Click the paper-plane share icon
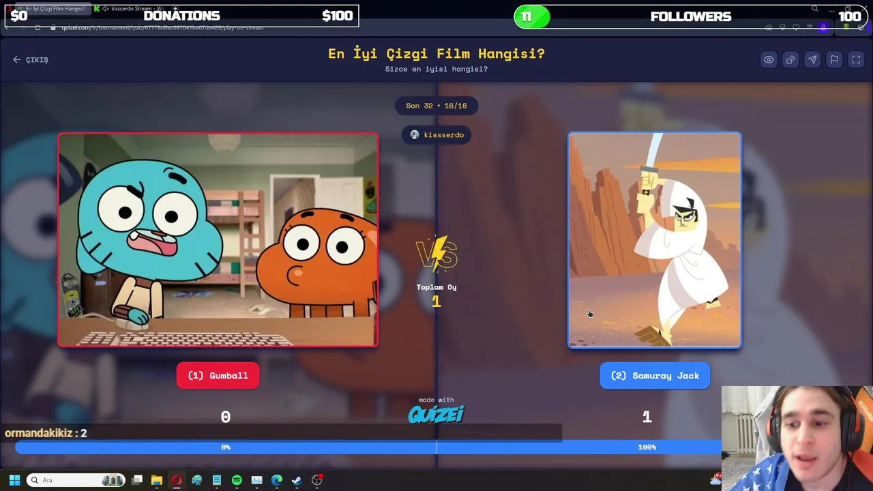The width and height of the screenshot is (873, 491). [x=812, y=60]
